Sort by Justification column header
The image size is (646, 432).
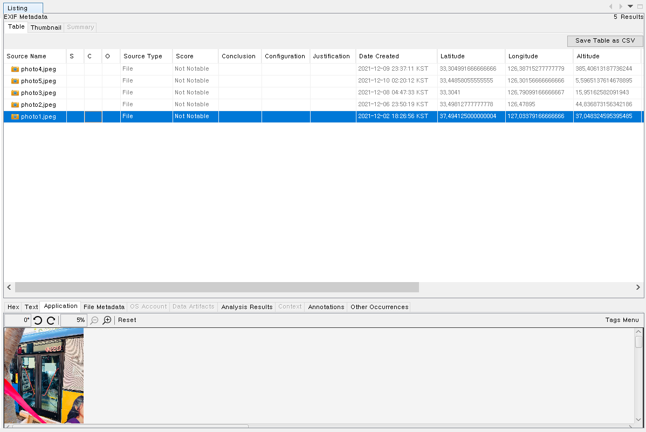333,57
